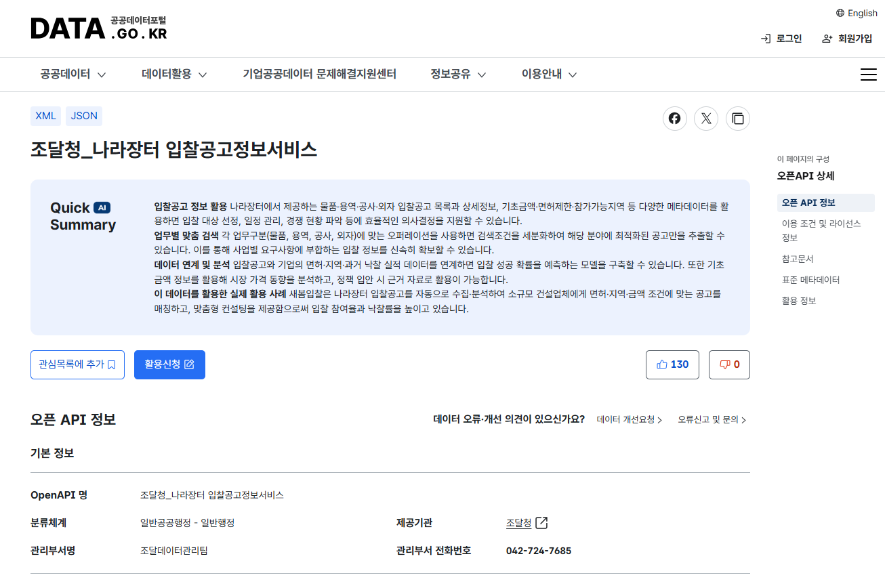The height and width of the screenshot is (588, 885).
Task: Click the phone number 042-724-7685
Action: point(539,551)
